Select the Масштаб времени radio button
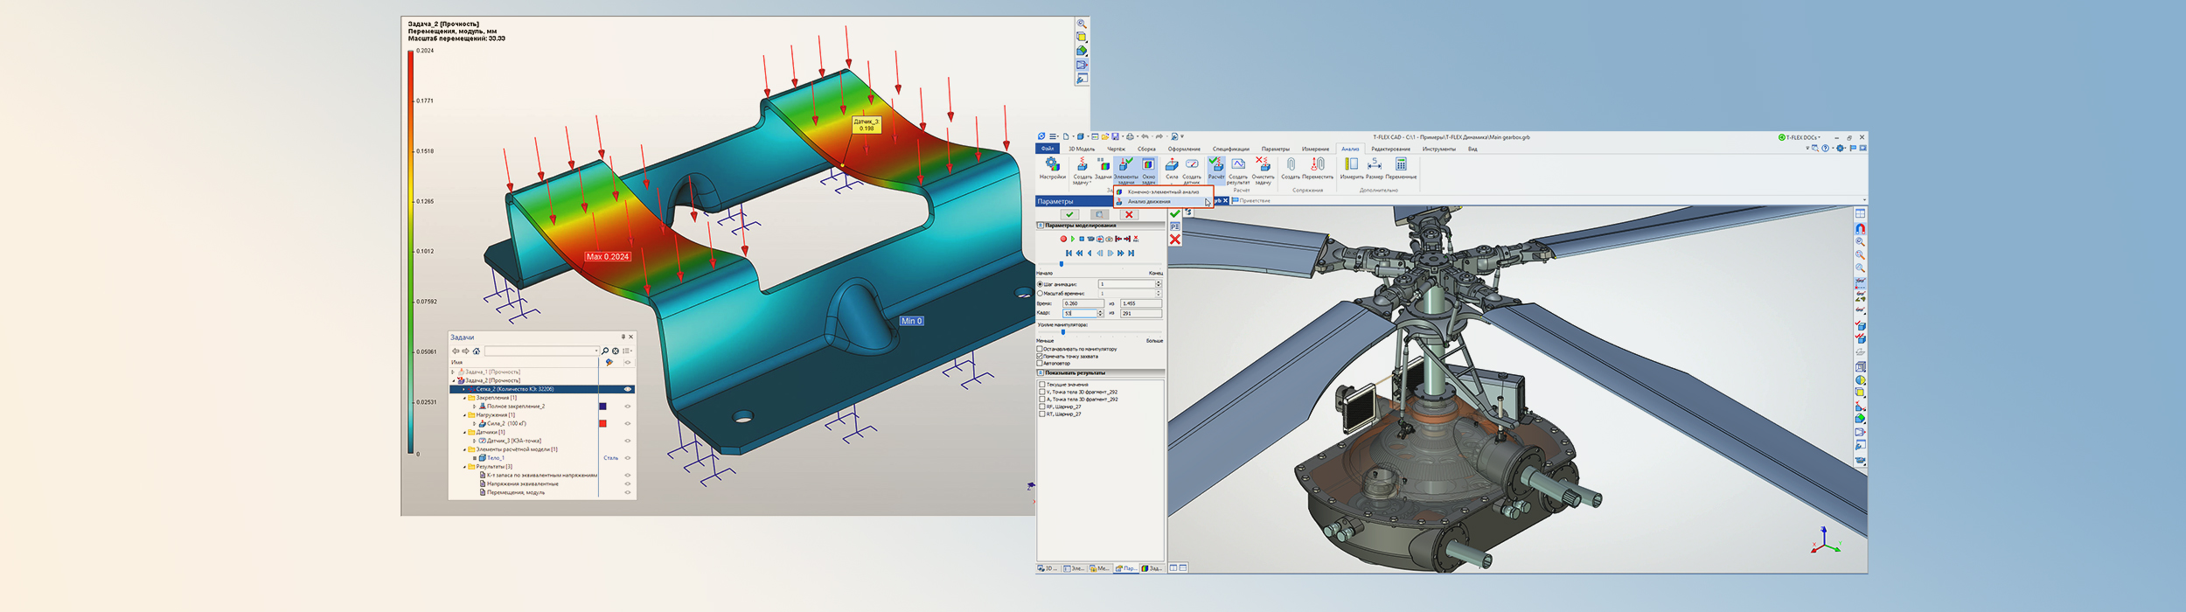The height and width of the screenshot is (612, 2186). 1040,294
